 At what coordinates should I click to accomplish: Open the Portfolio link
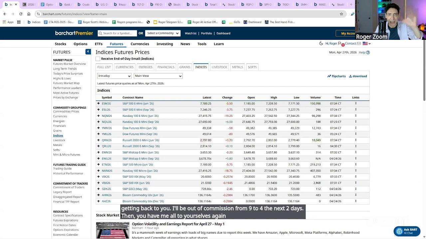[206, 33]
